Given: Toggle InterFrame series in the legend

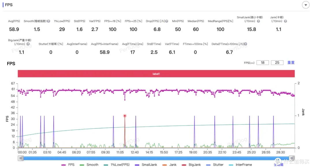Looking at the screenshot, I should (240, 165).
